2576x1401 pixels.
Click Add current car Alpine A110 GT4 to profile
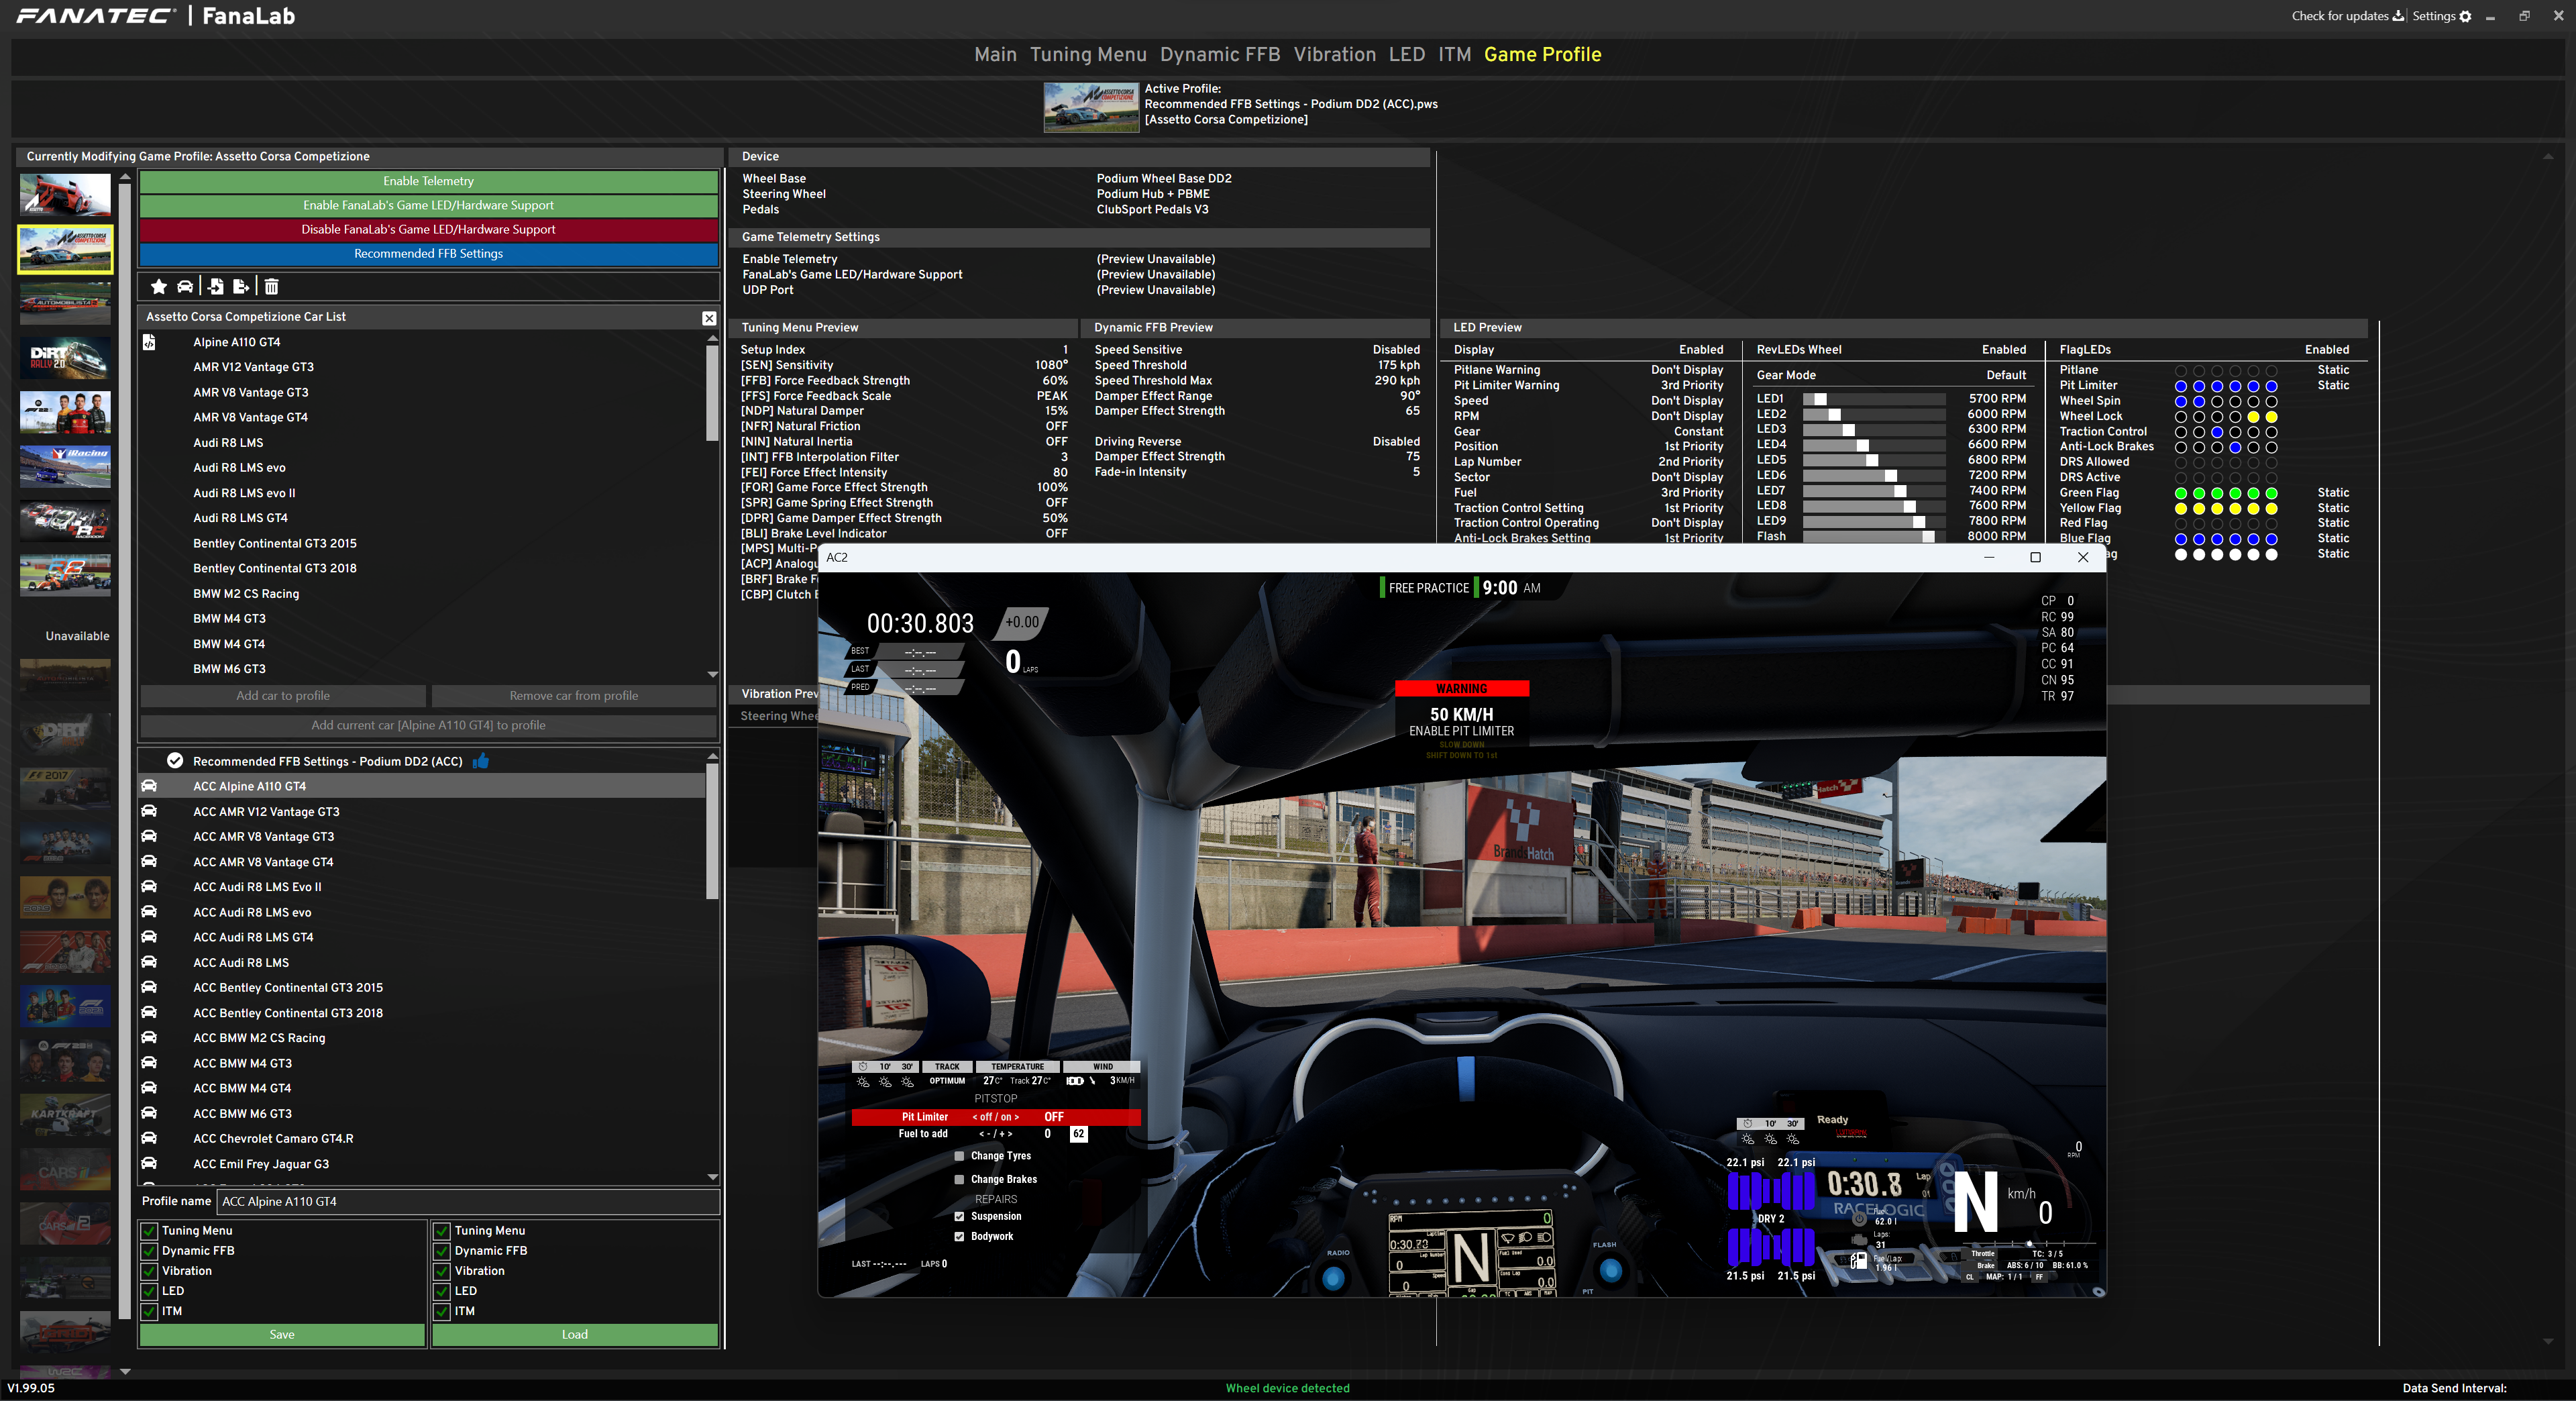click(428, 725)
